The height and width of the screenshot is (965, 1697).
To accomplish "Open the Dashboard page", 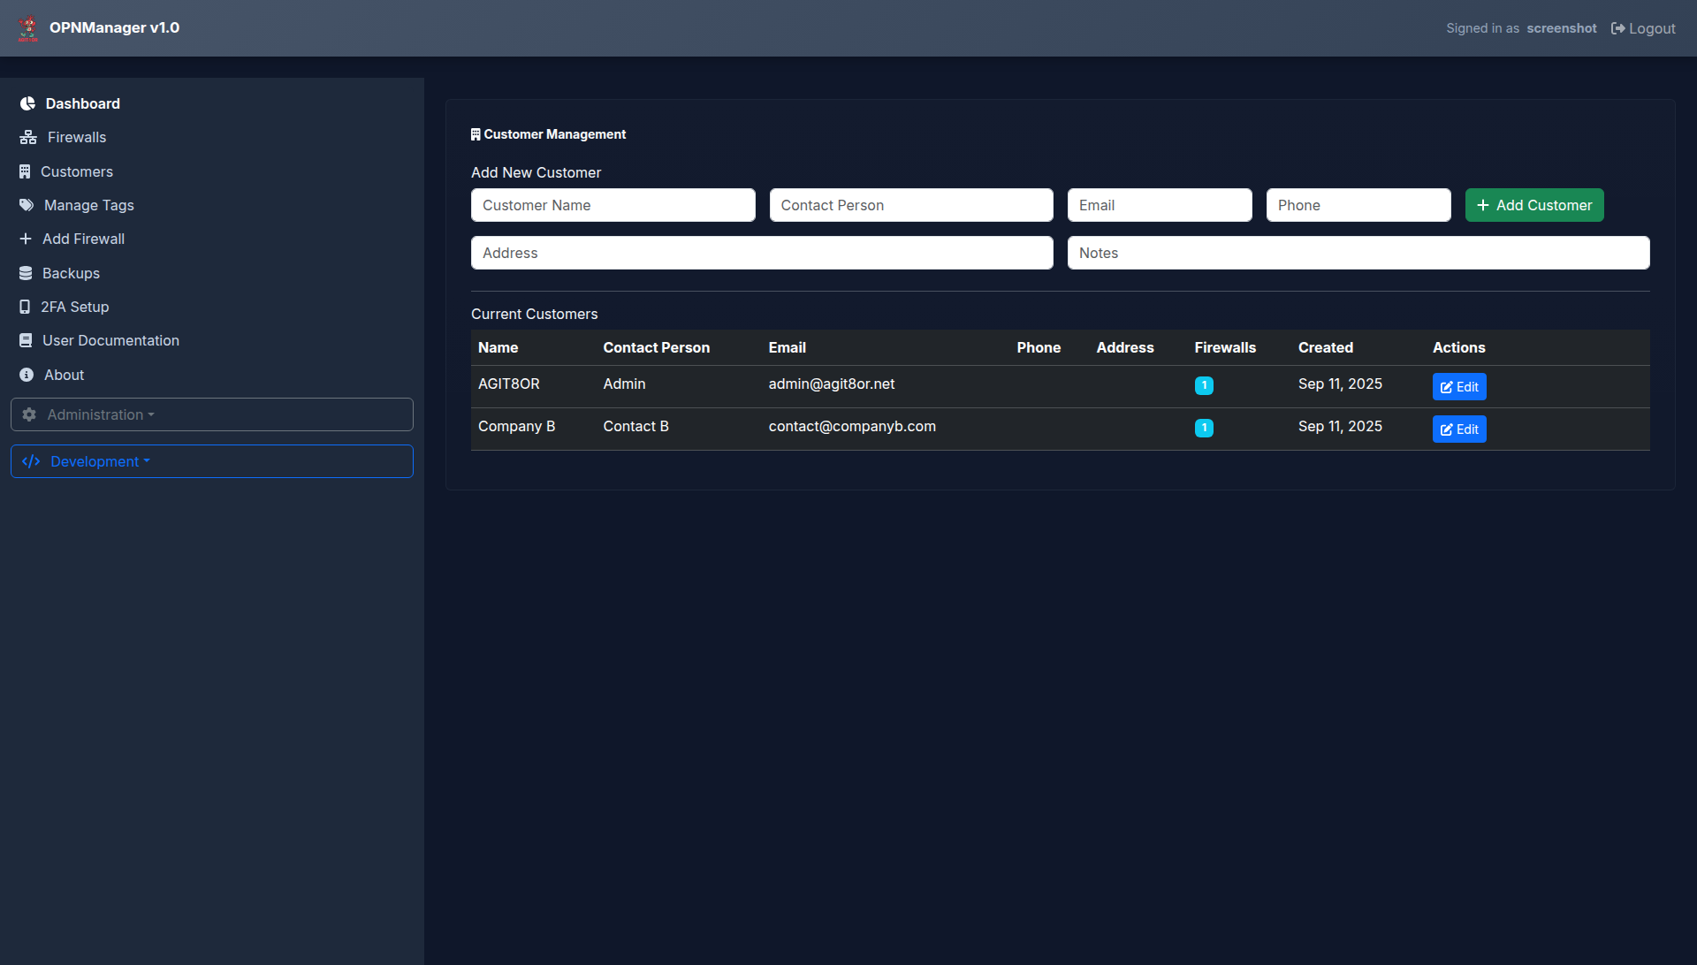I will (x=82, y=103).
